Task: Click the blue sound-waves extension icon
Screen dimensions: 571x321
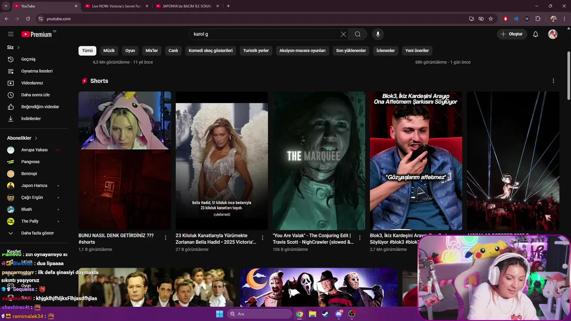Action: pyautogui.click(x=516, y=19)
